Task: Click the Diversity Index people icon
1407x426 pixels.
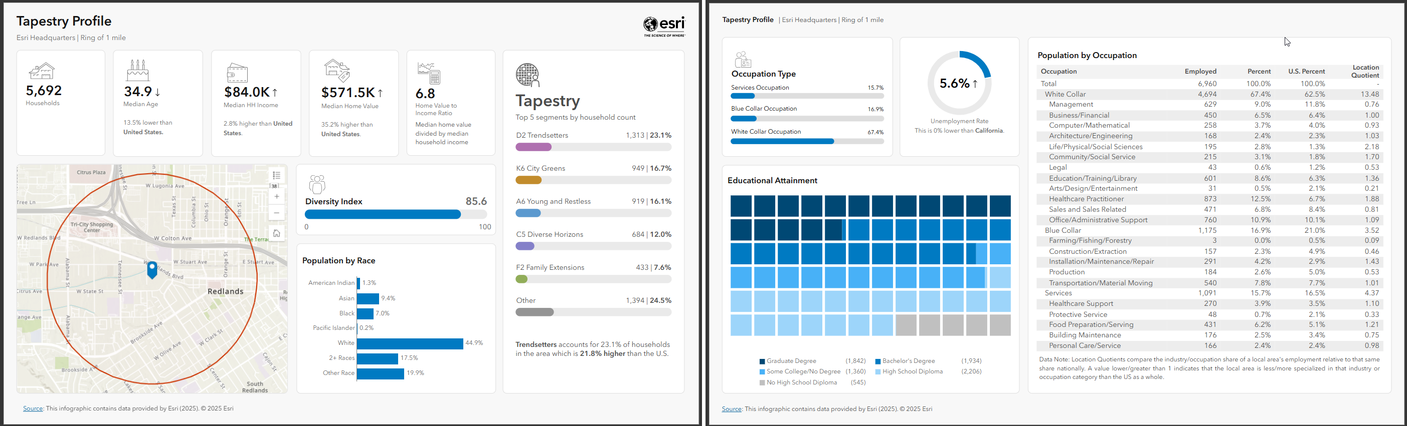Action: pos(317,184)
